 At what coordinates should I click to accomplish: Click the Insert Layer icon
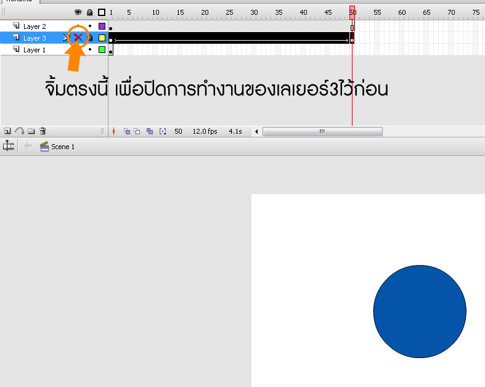coord(7,131)
